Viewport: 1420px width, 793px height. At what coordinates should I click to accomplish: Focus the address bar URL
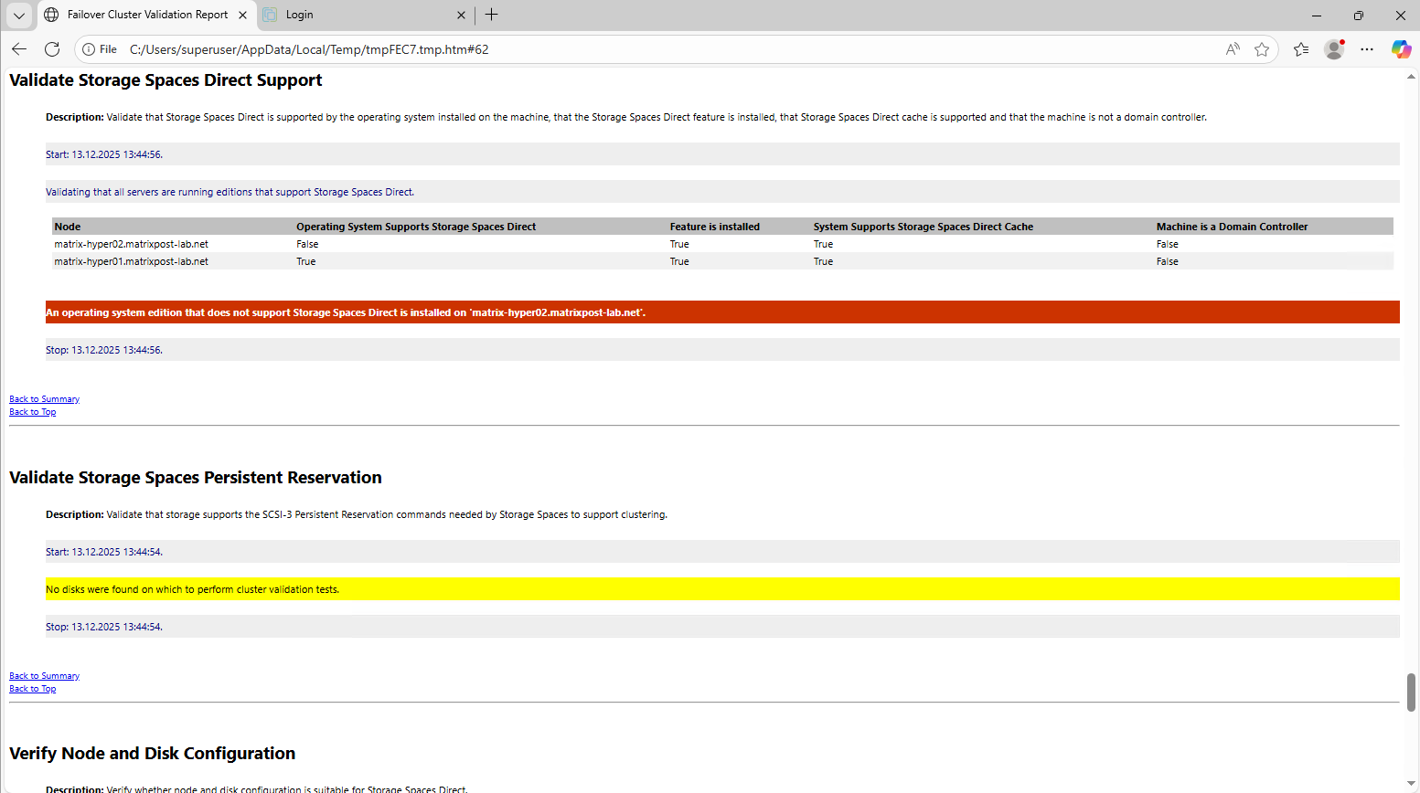309,49
